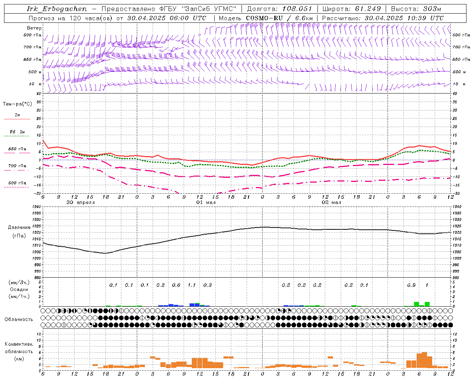Click the 'Тем-ра(°C)' temperature panel label

[17, 104]
